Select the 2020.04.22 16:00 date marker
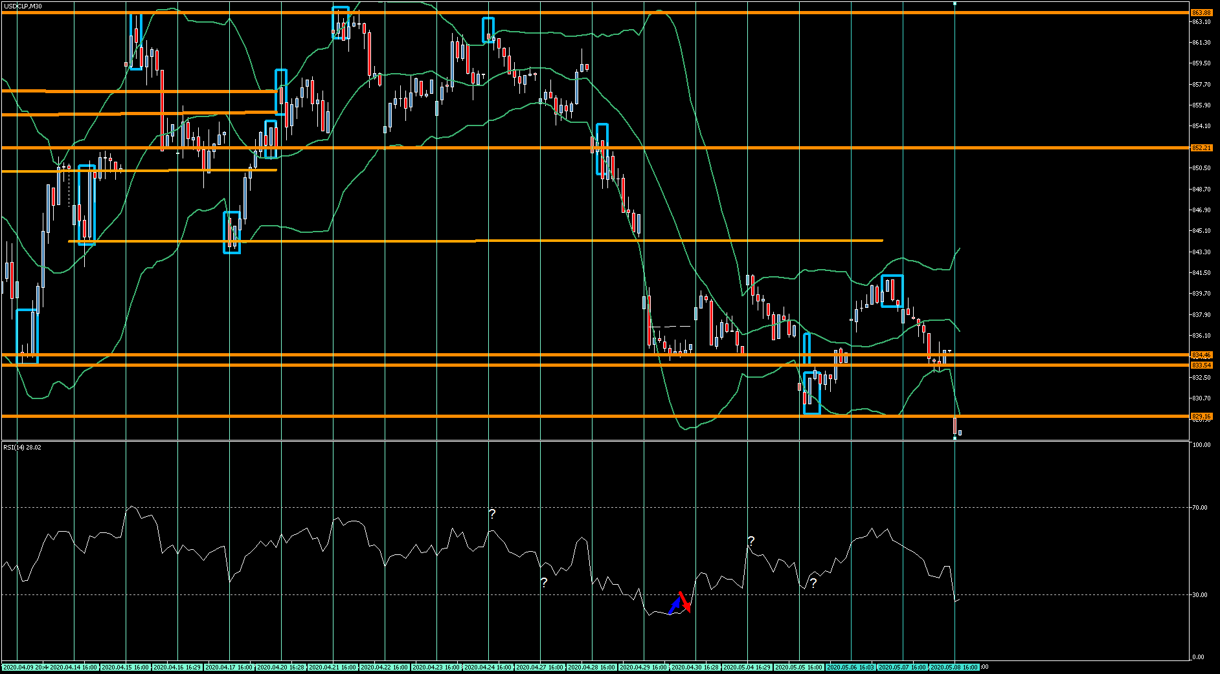Viewport: 1220px width, 674px height. pyautogui.click(x=385, y=667)
